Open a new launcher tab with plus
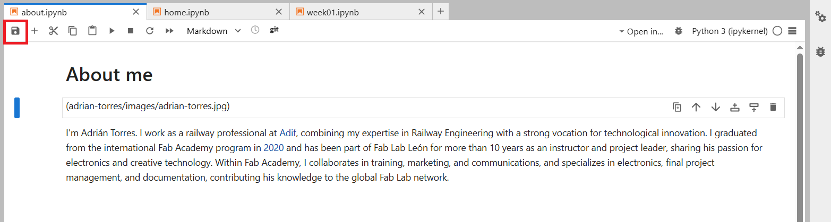Viewport: 831px width, 222px height. 441,11
